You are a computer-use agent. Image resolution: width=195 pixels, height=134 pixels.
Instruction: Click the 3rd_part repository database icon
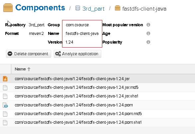pos(78,8)
